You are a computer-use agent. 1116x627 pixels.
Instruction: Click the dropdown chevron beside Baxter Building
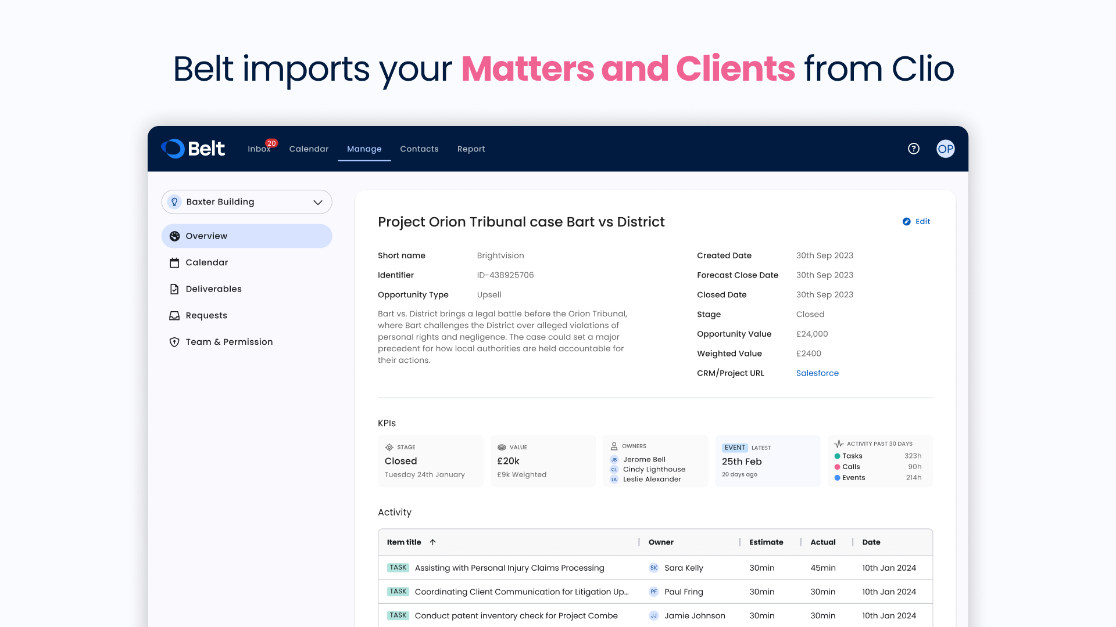pyautogui.click(x=318, y=203)
